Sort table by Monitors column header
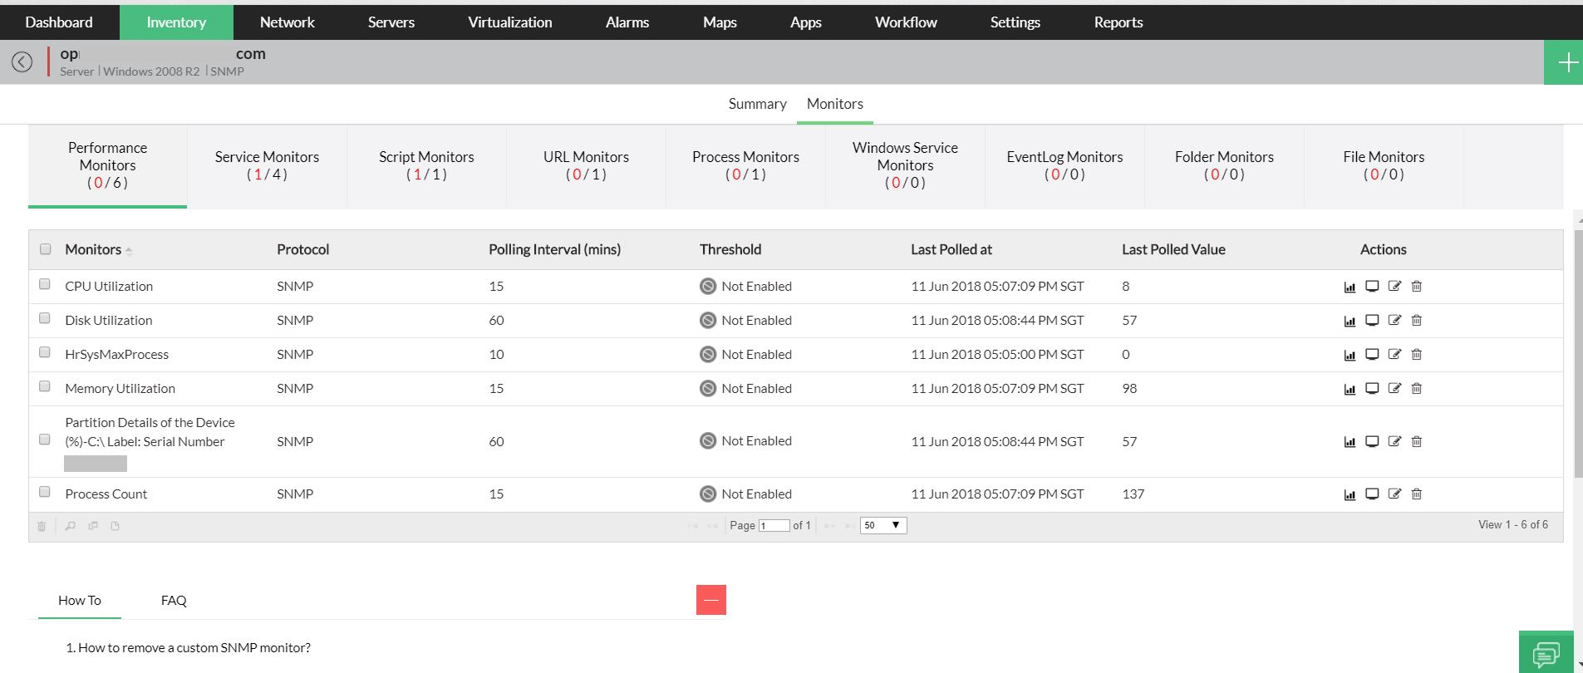1583x673 pixels. (x=93, y=249)
